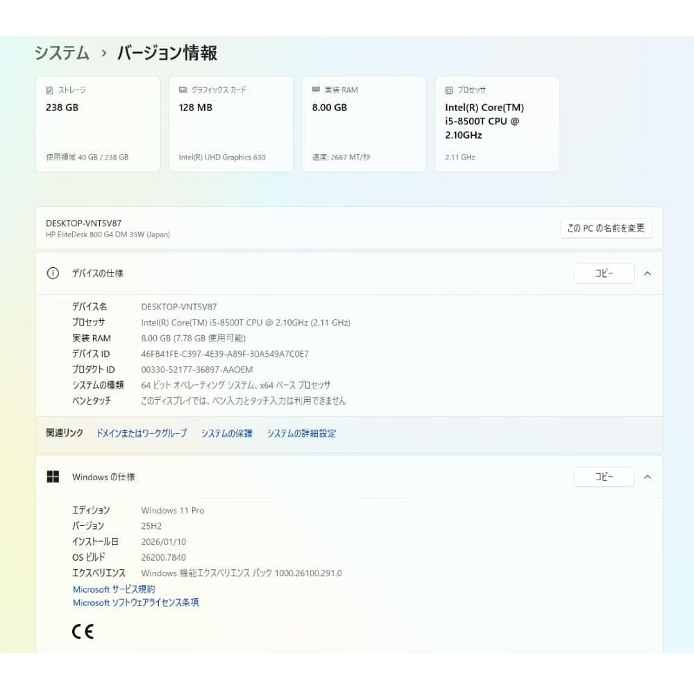The height and width of the screenshot is (694, 694).
Task: Select the Windows 11 Pro edition value
Action: pos(173,510)
